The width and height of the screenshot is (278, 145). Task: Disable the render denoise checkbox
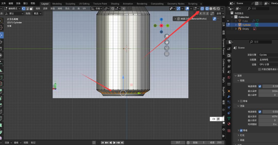tap(241, 130)
